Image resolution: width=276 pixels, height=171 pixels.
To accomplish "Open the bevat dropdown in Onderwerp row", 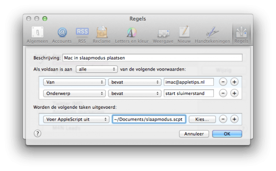I will click(135, 94).
